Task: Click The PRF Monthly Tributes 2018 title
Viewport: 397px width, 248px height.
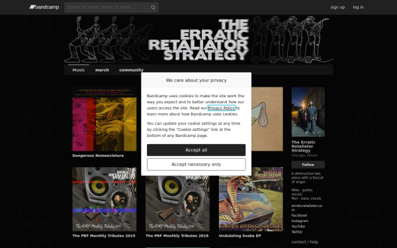Action: [x=177, y=236]
